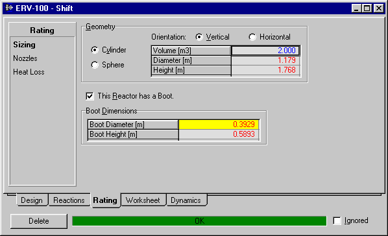Click the ERV-100 window title bar icon
The image size is (388, 236).
pyautogui.click(x=9, y=8)
